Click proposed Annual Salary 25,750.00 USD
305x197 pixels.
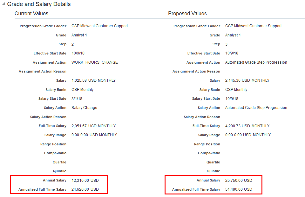[x=239, y=181]
